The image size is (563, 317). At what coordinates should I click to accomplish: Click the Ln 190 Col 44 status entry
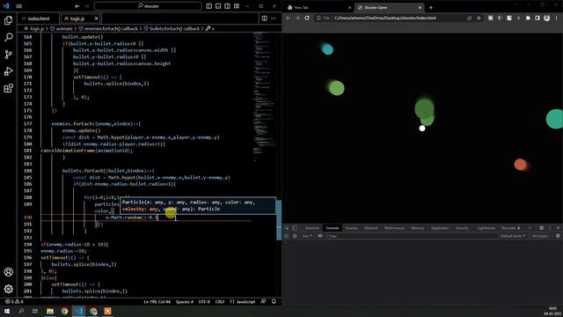pyautogui.click(x=157, y=301)
